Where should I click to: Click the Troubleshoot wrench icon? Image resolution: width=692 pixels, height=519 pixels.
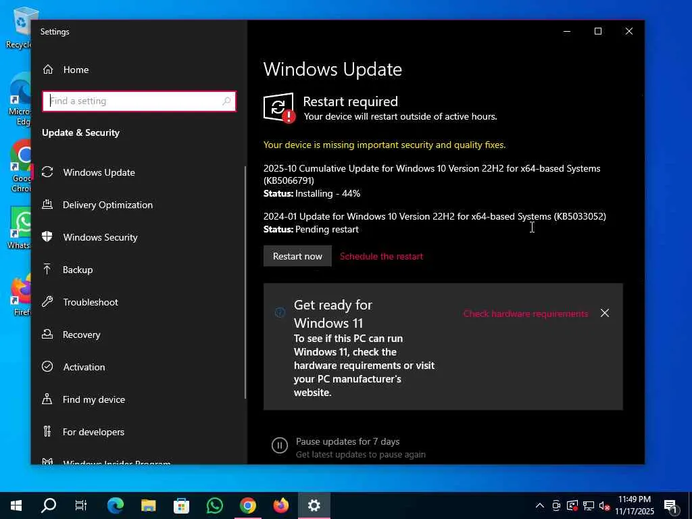[47, 302]
